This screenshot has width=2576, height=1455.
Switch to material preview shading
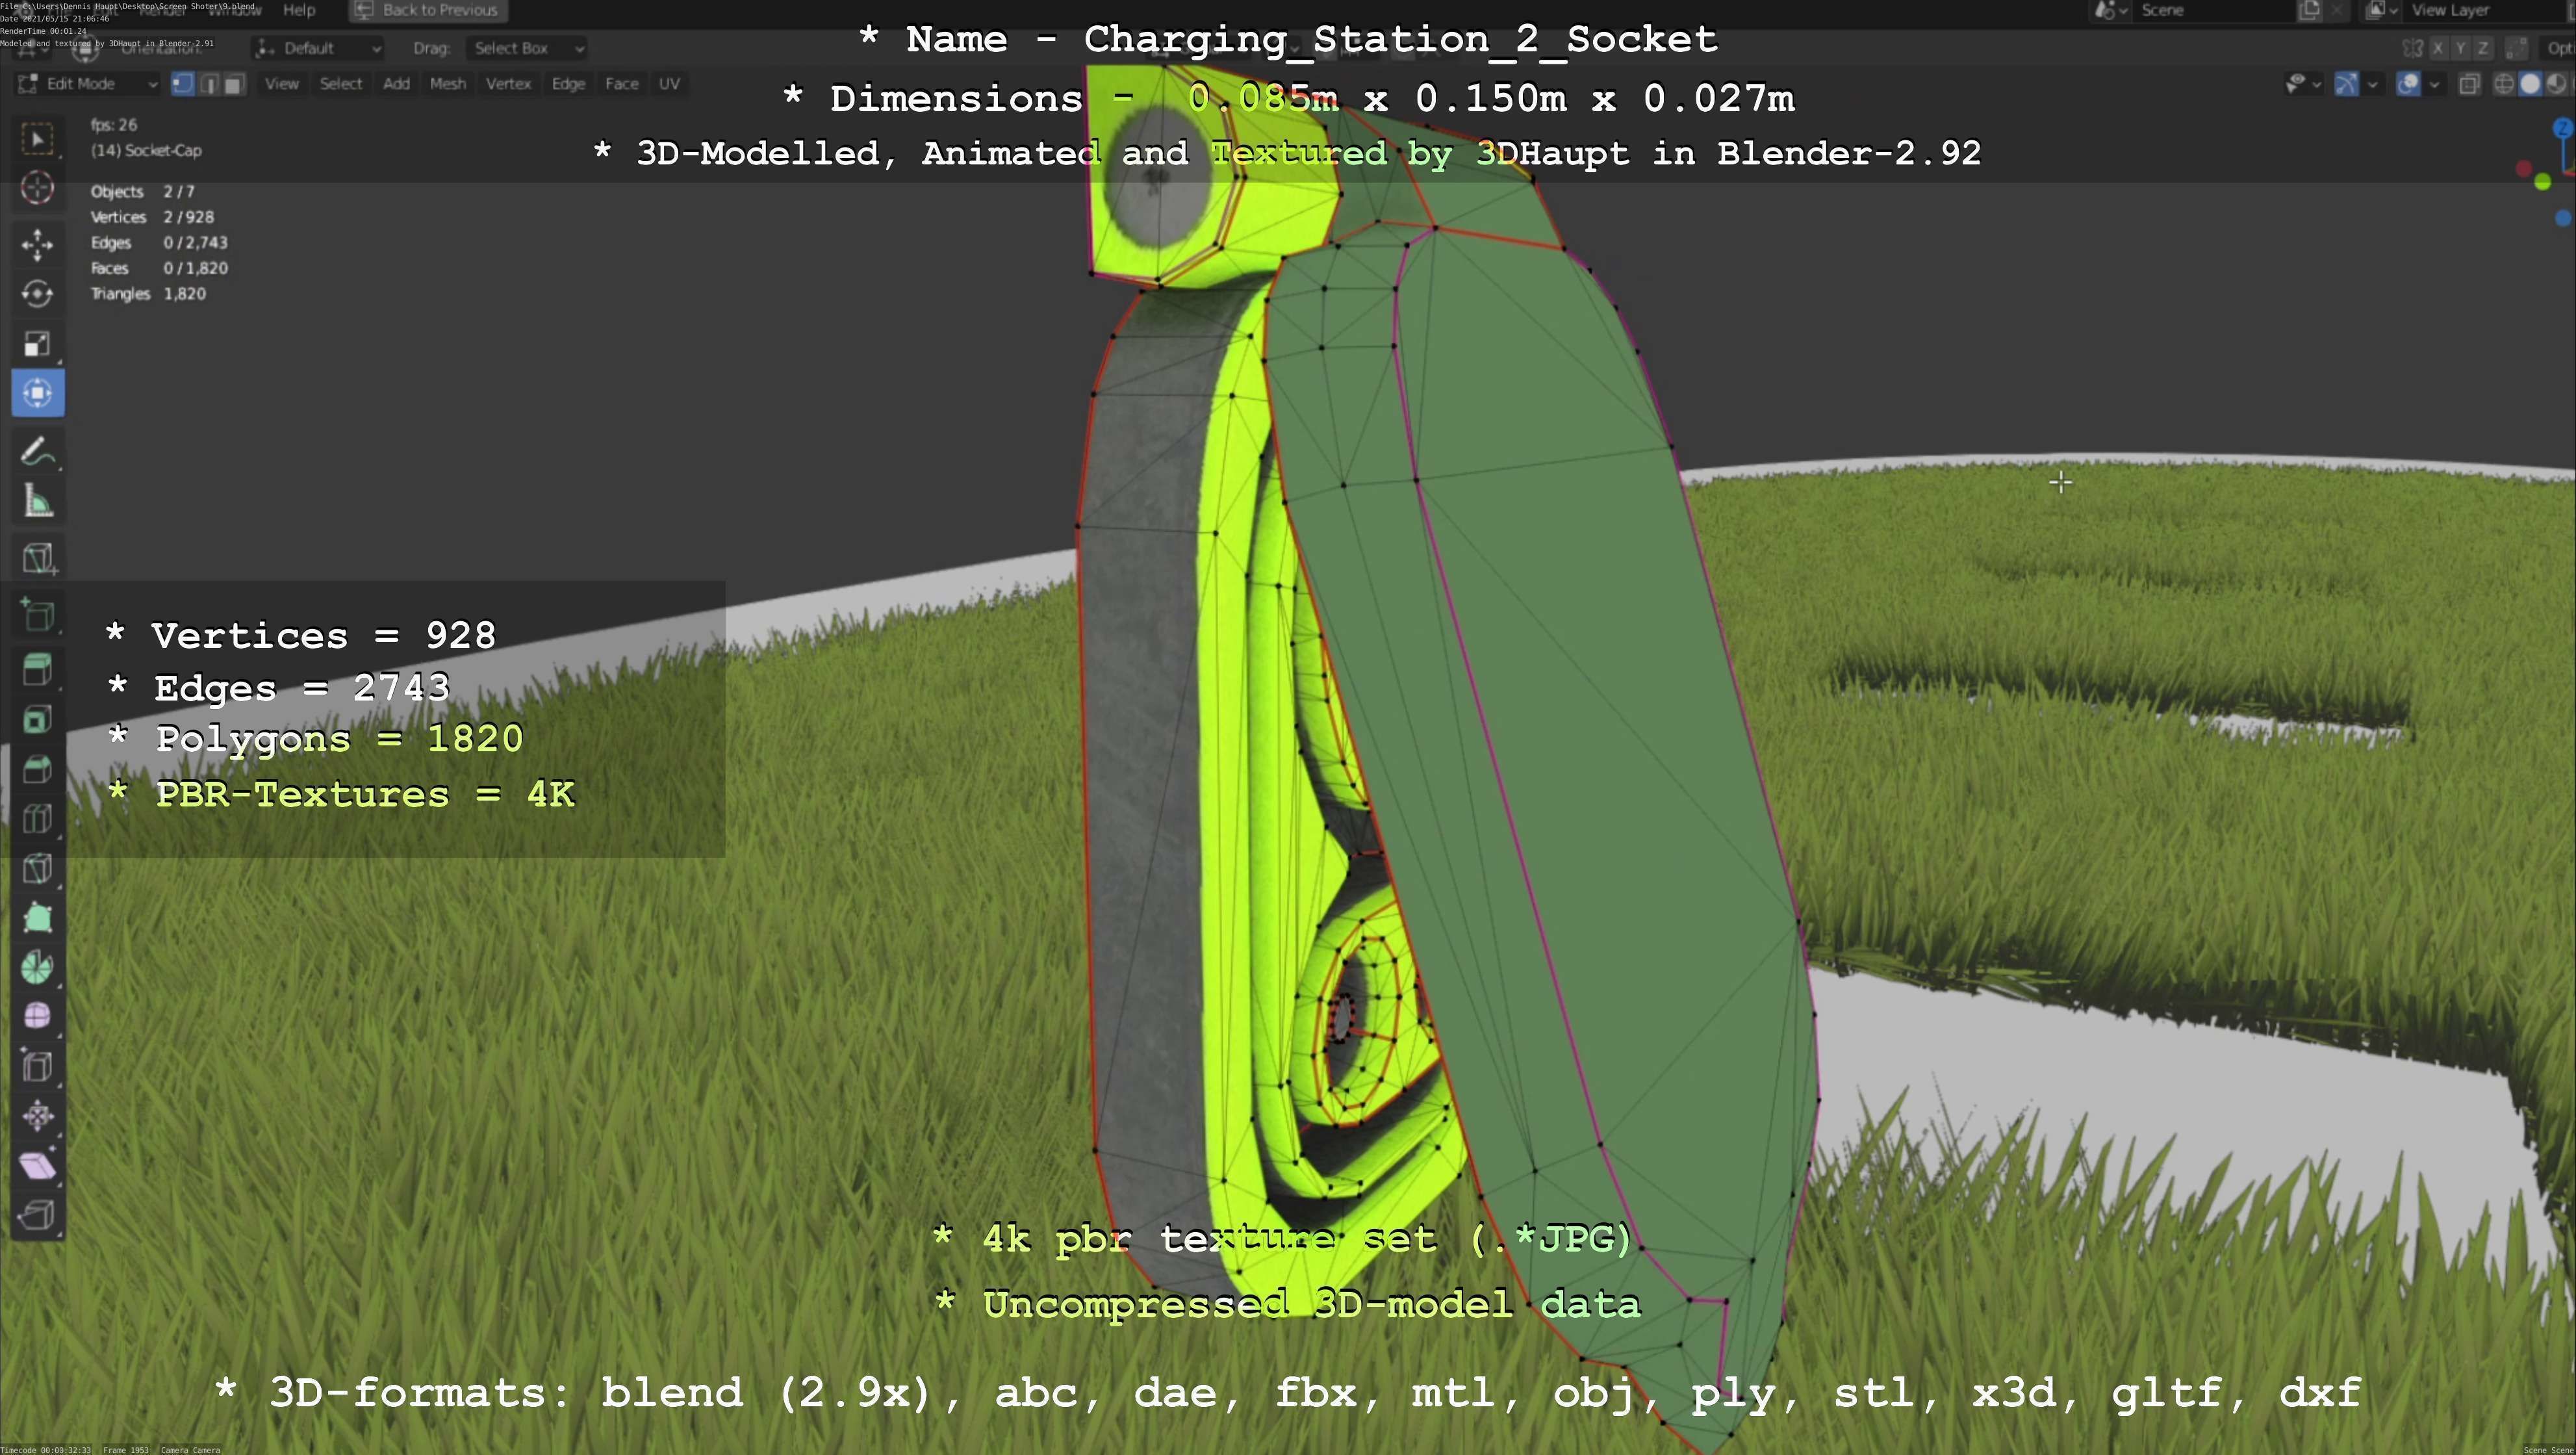click(x=2556, y=84)
